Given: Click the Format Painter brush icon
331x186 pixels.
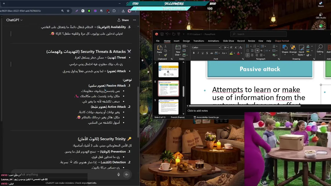Looking at the screenshot, I should [x=165, y=55].
